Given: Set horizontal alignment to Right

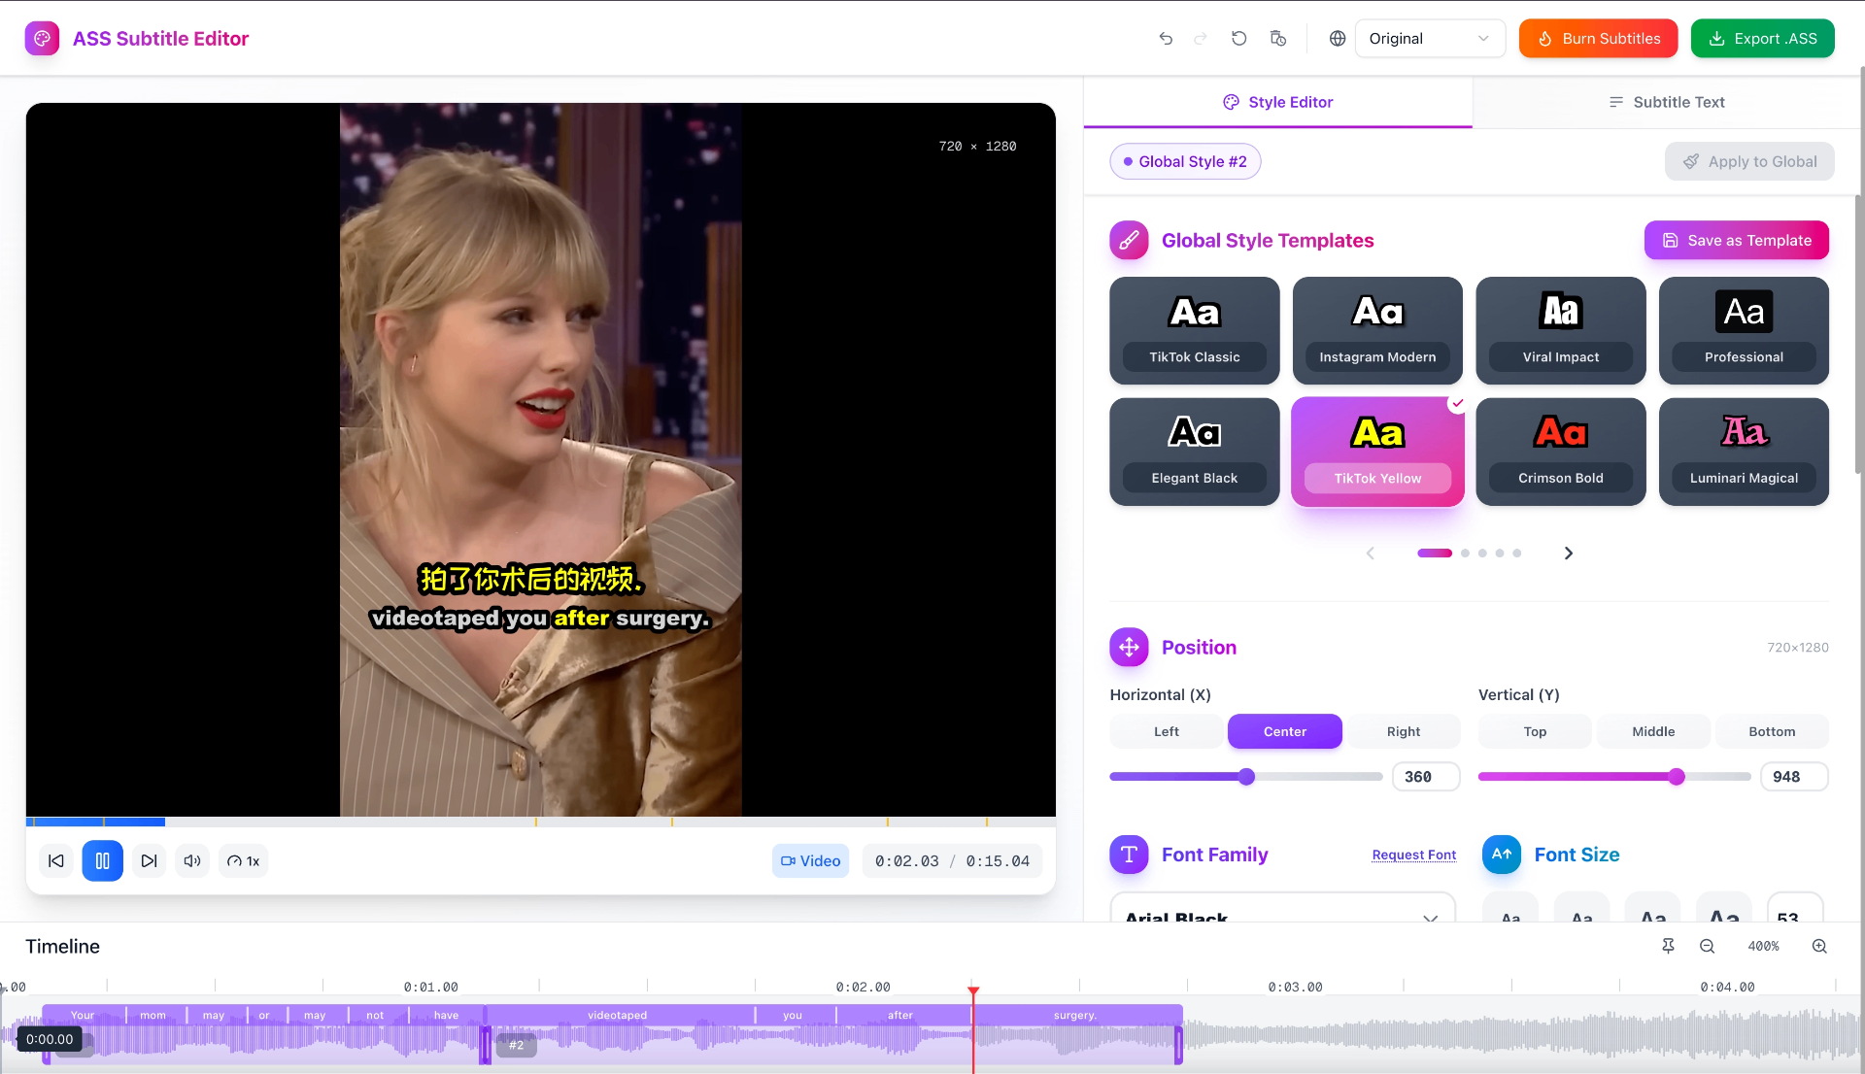Looking at the screenshot, I should click(x=1404, y=731).
